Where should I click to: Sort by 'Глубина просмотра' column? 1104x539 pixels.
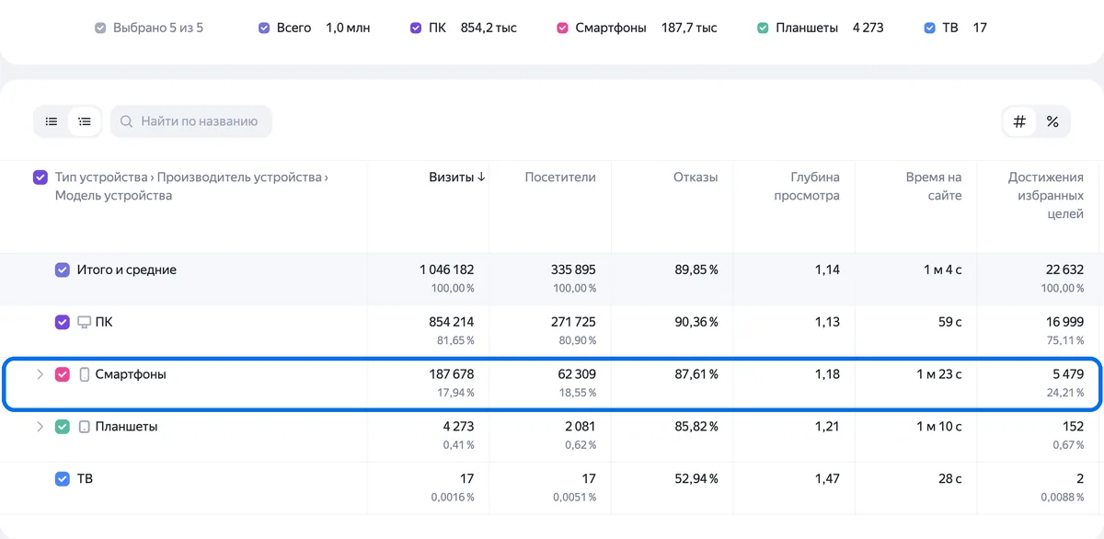tap(807, 186)
